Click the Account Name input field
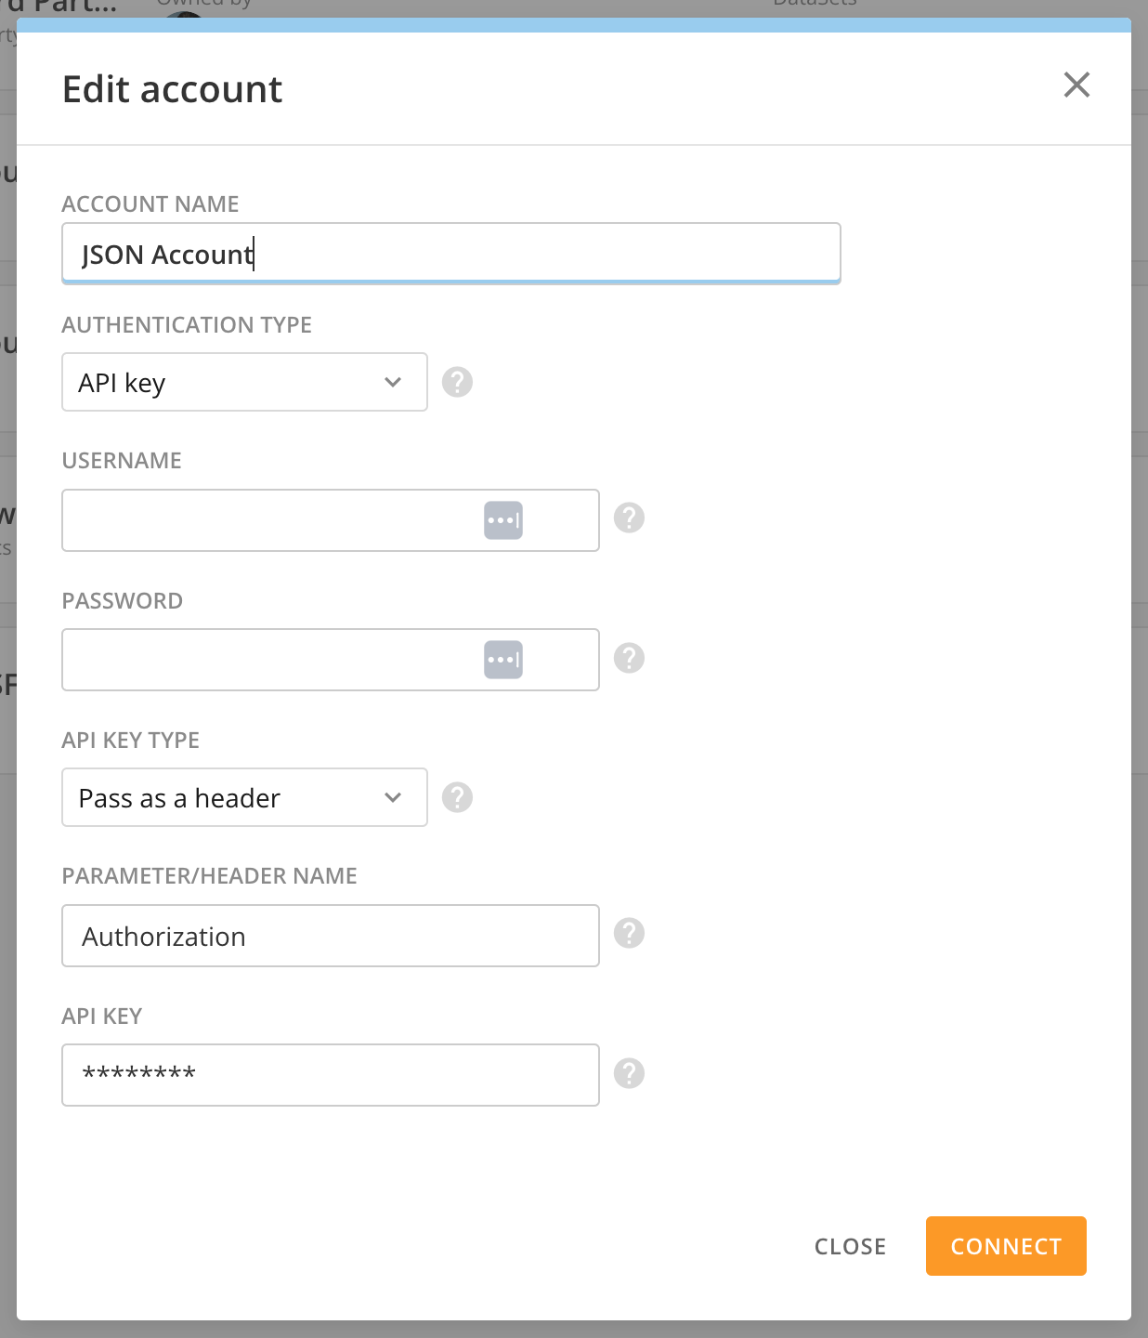1148x1338 pixels. click(x=451, y=253)
